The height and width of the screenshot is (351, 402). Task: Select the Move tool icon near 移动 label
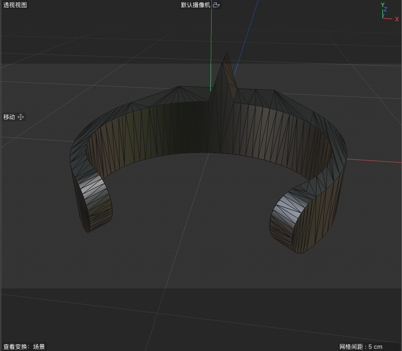coord(21,117)
